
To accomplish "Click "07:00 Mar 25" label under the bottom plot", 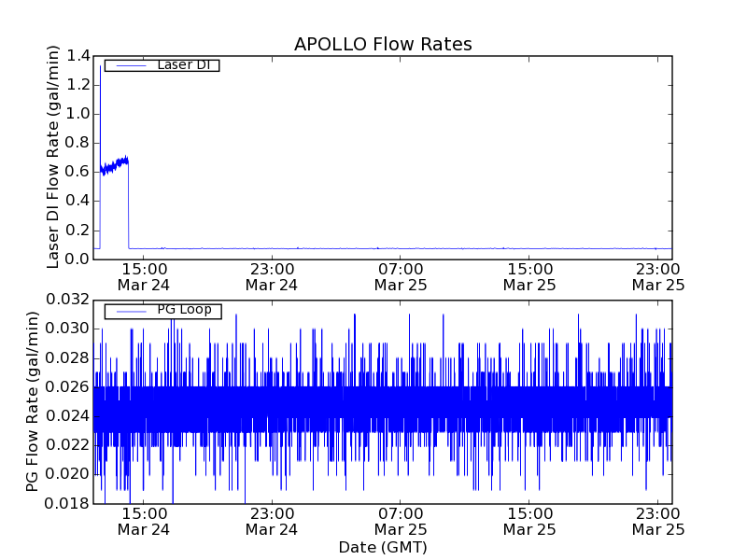I will [401, 522].
